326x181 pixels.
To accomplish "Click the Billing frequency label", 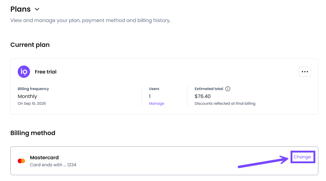I will pos(33,89).
